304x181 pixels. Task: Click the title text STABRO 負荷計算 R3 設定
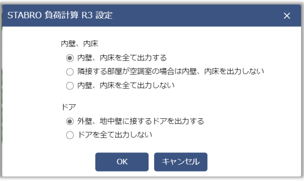(x=60, y=15)
